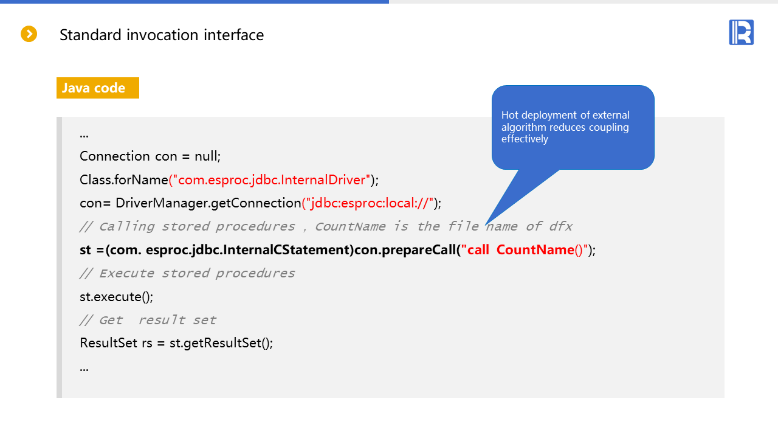Click the Standard invocation interface title
This screenshot has width=778, height=438.
[162, 35]
